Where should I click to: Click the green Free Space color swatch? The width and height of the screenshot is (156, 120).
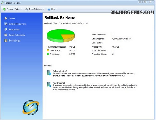coord(48,54)
